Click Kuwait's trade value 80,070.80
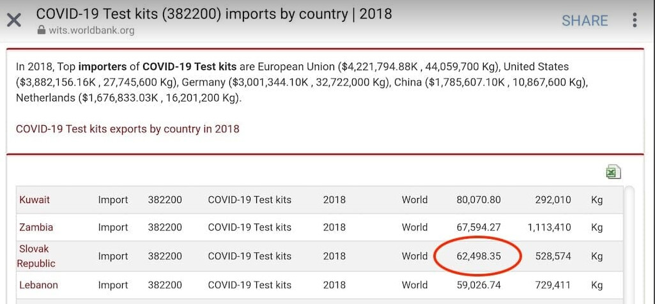Screen dimensions: 655x304 (x=478, y=200)
